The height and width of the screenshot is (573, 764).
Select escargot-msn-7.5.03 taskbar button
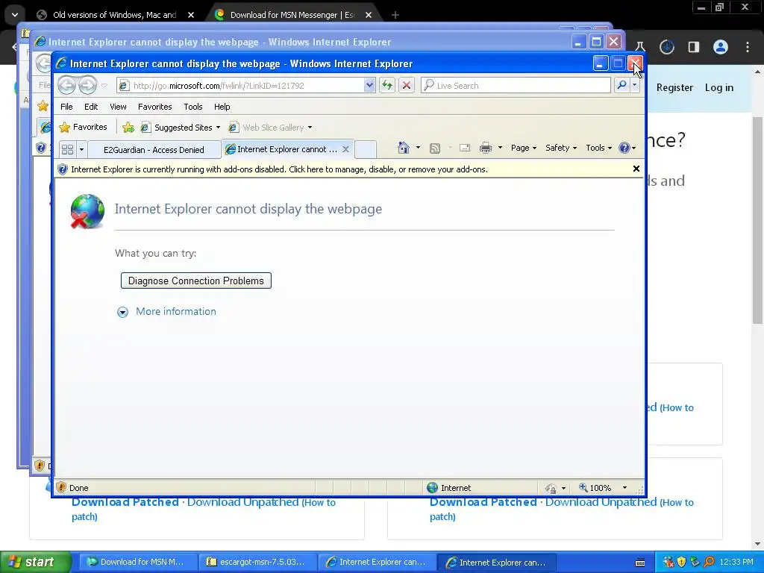(x=257, y=562)
